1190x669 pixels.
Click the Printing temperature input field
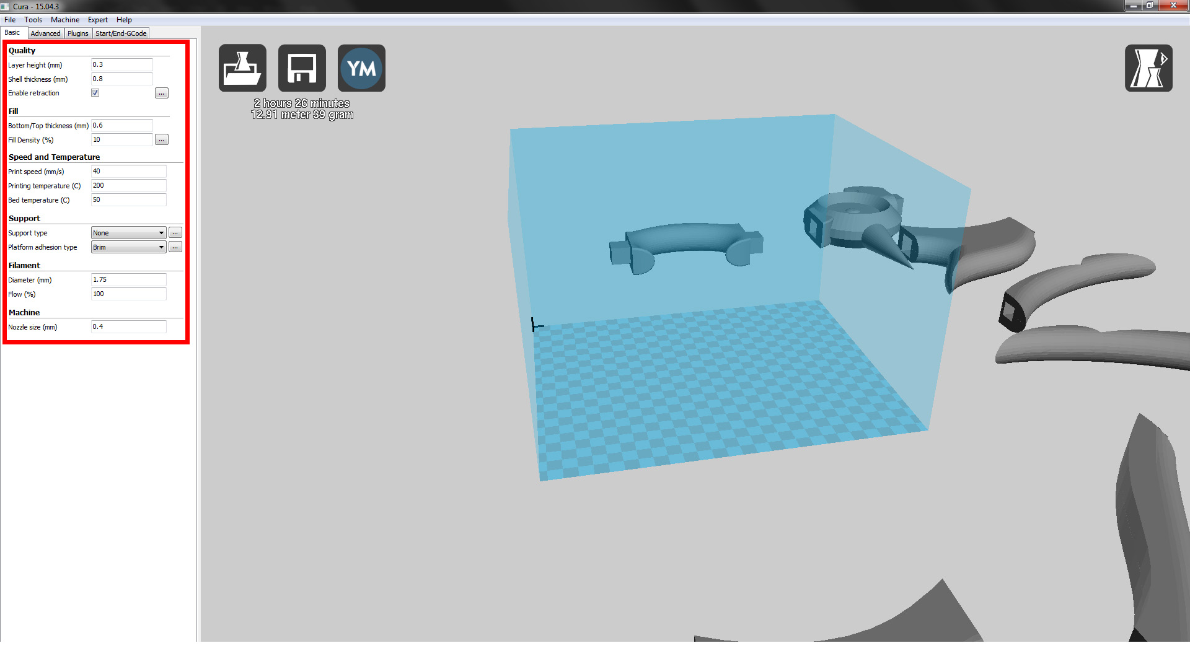pyautogui.click(x=128, y=186)
